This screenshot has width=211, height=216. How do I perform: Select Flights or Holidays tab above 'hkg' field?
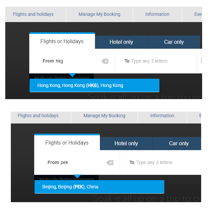(62, 41)
